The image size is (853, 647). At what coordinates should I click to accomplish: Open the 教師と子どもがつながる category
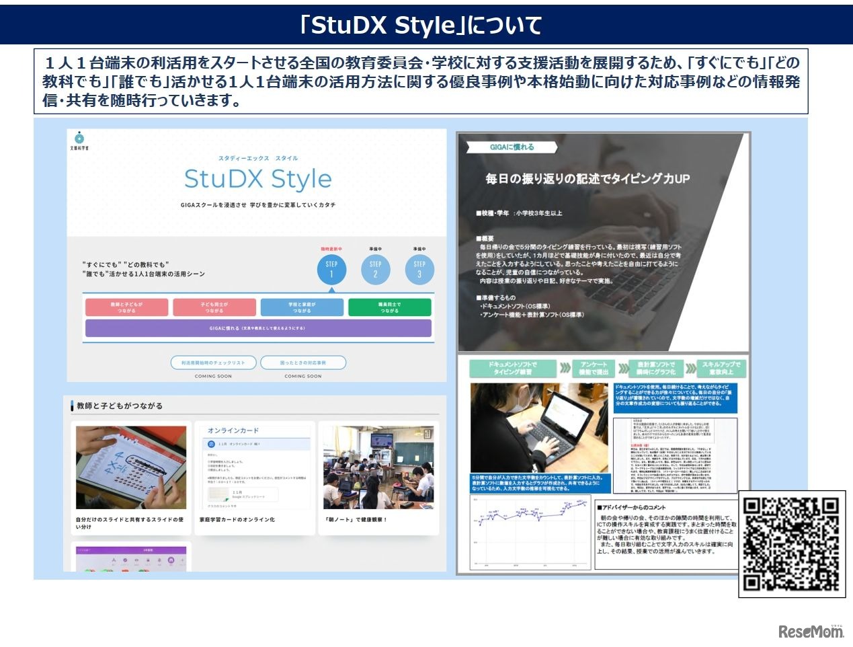[126, 307]
